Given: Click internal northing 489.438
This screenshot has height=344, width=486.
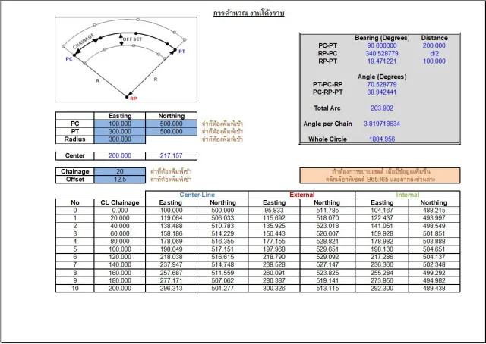Looking at the screenshot, I should (434, 289).
